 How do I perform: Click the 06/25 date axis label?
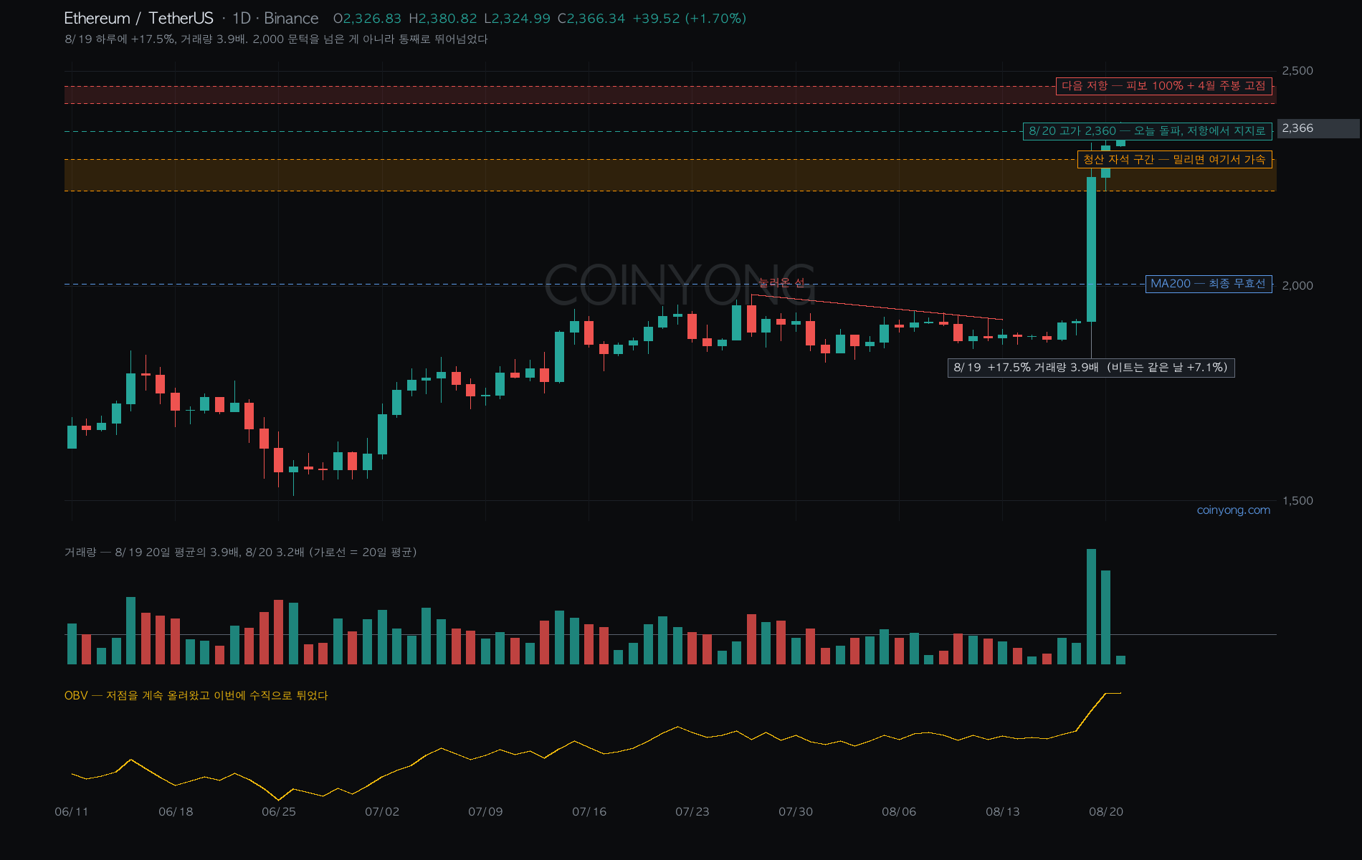(x=279, y=811)
